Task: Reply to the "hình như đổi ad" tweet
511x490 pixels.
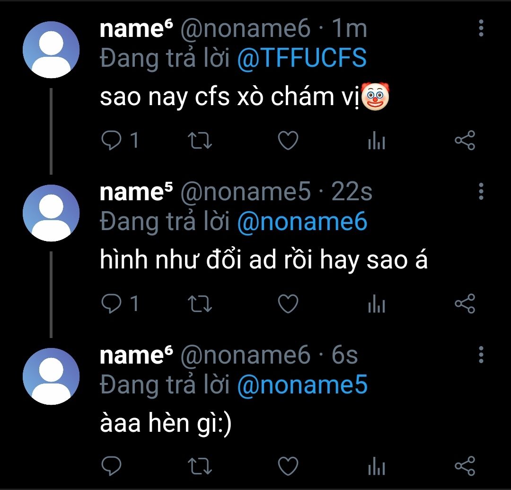Action: 112,303
